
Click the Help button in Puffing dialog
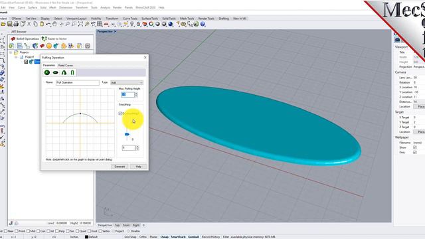(139, 167)
